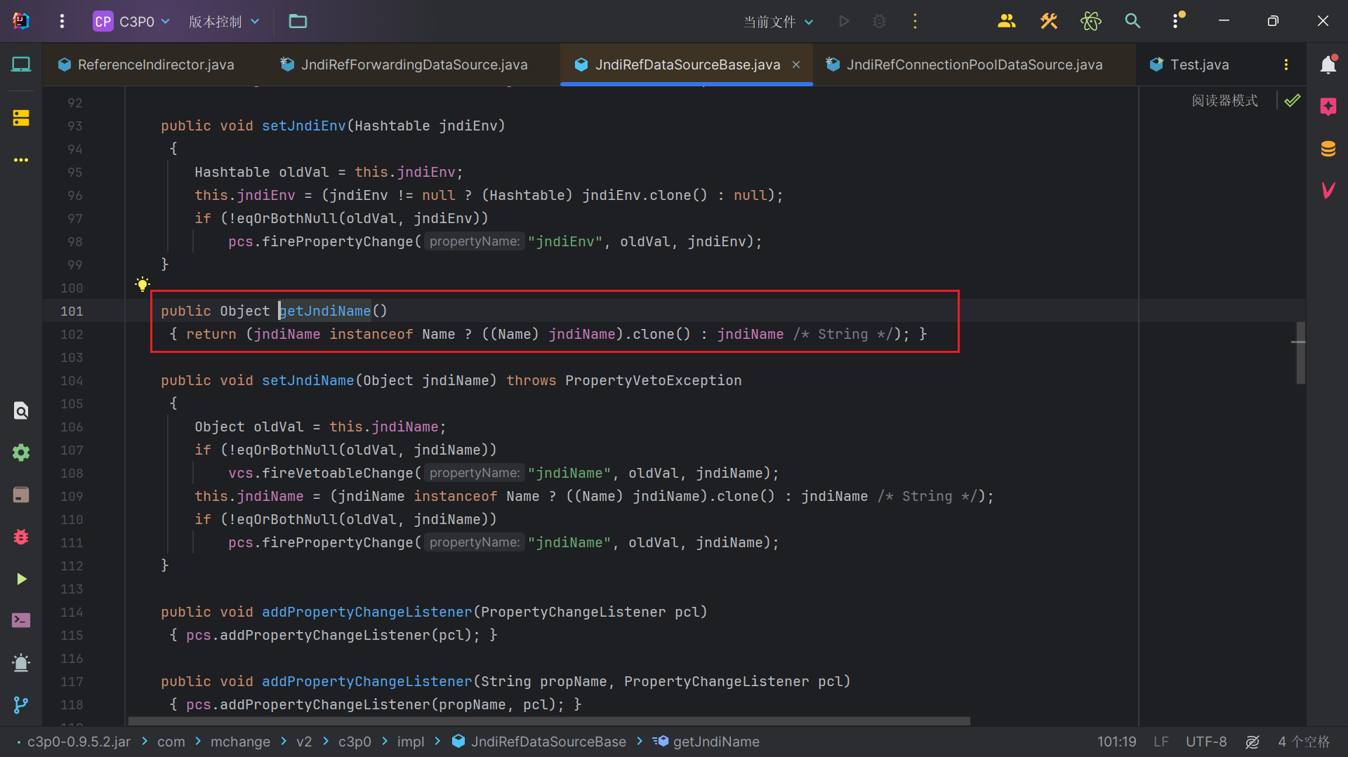Screen dimensions: 1348x757
Task: Open the green gear Services tool window
Action: tap(21, 453)
